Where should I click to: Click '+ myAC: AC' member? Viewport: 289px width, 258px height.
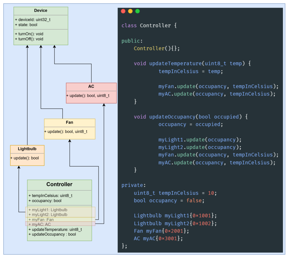pos(40,224)
